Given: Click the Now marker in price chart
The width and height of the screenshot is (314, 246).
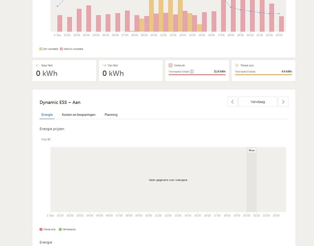Looking at the screenshot, I should pos(252,150).
